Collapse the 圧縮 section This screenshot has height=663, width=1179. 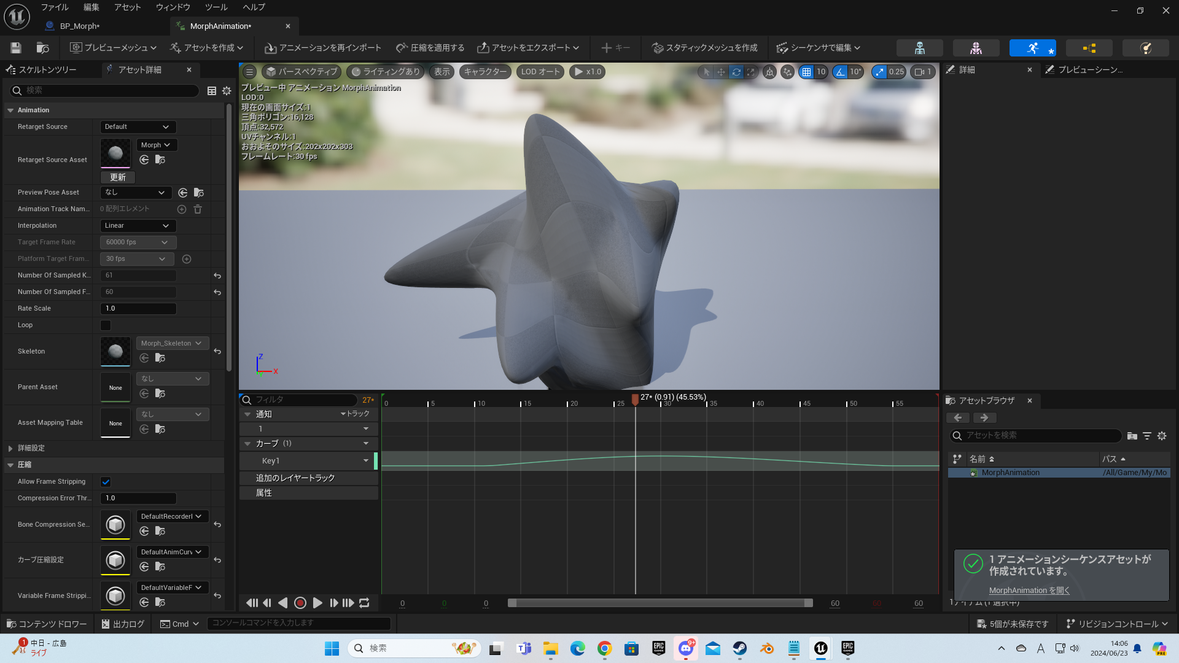pos(10,465)
